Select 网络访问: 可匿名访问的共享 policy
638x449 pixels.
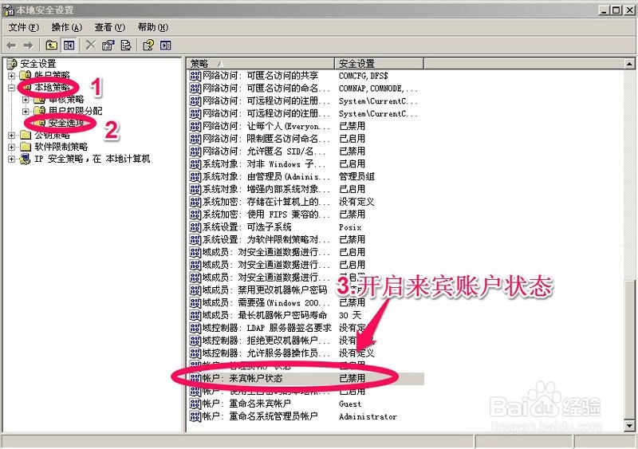261,76
